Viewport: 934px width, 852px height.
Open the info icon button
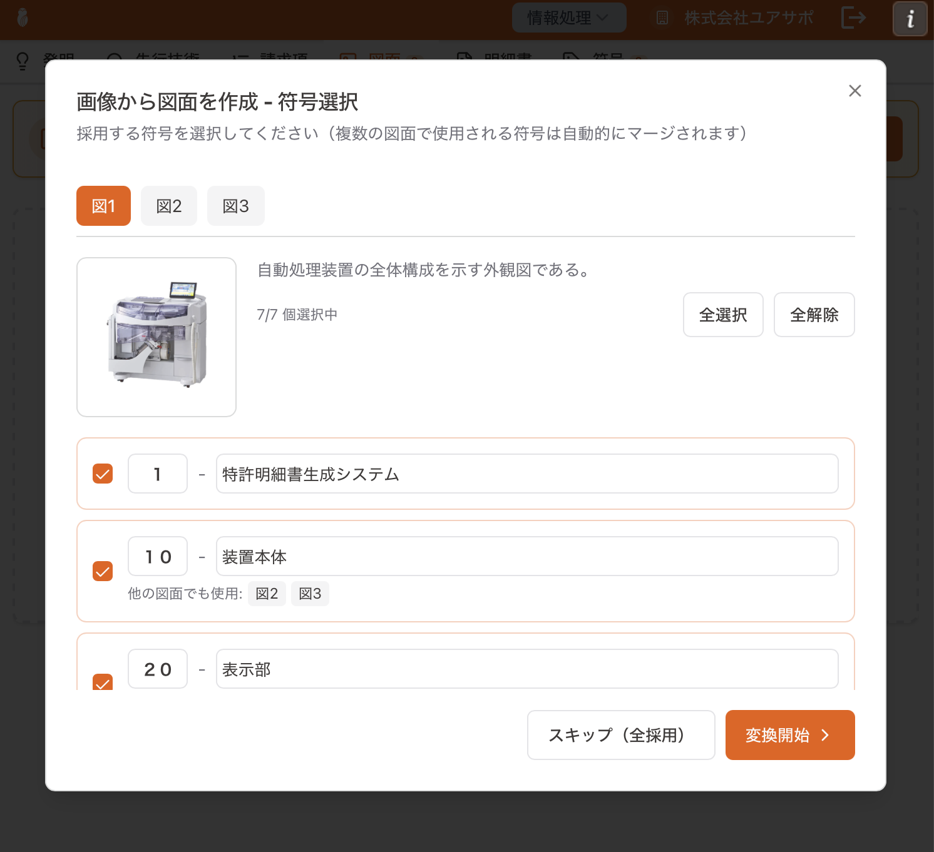pos(910,19)
